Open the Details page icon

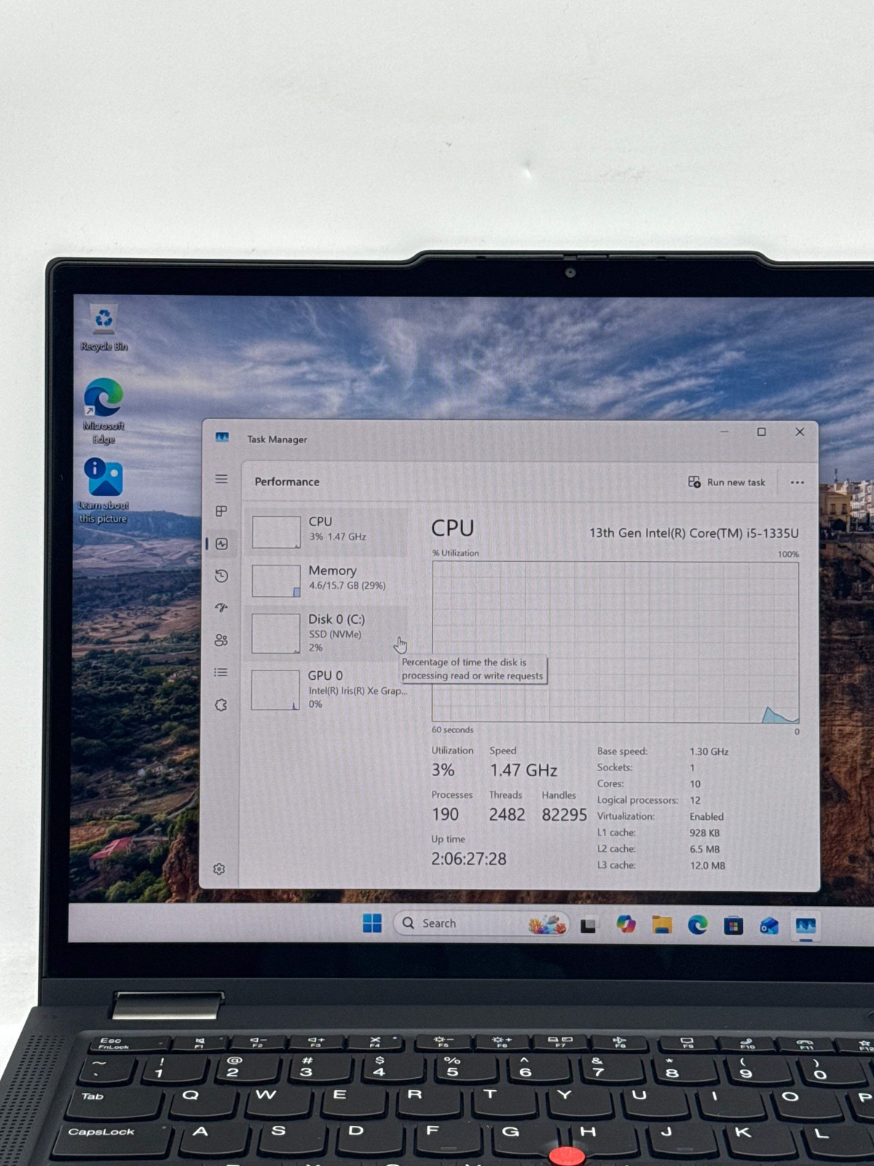pyautogui.click(x=221, y=672)
